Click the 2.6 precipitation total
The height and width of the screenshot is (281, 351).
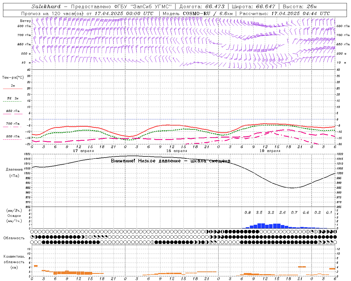[282, 213]
